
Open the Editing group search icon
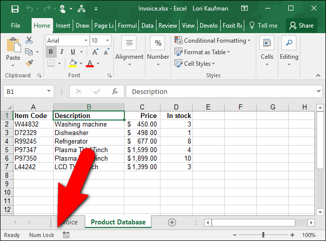(289, 43)
